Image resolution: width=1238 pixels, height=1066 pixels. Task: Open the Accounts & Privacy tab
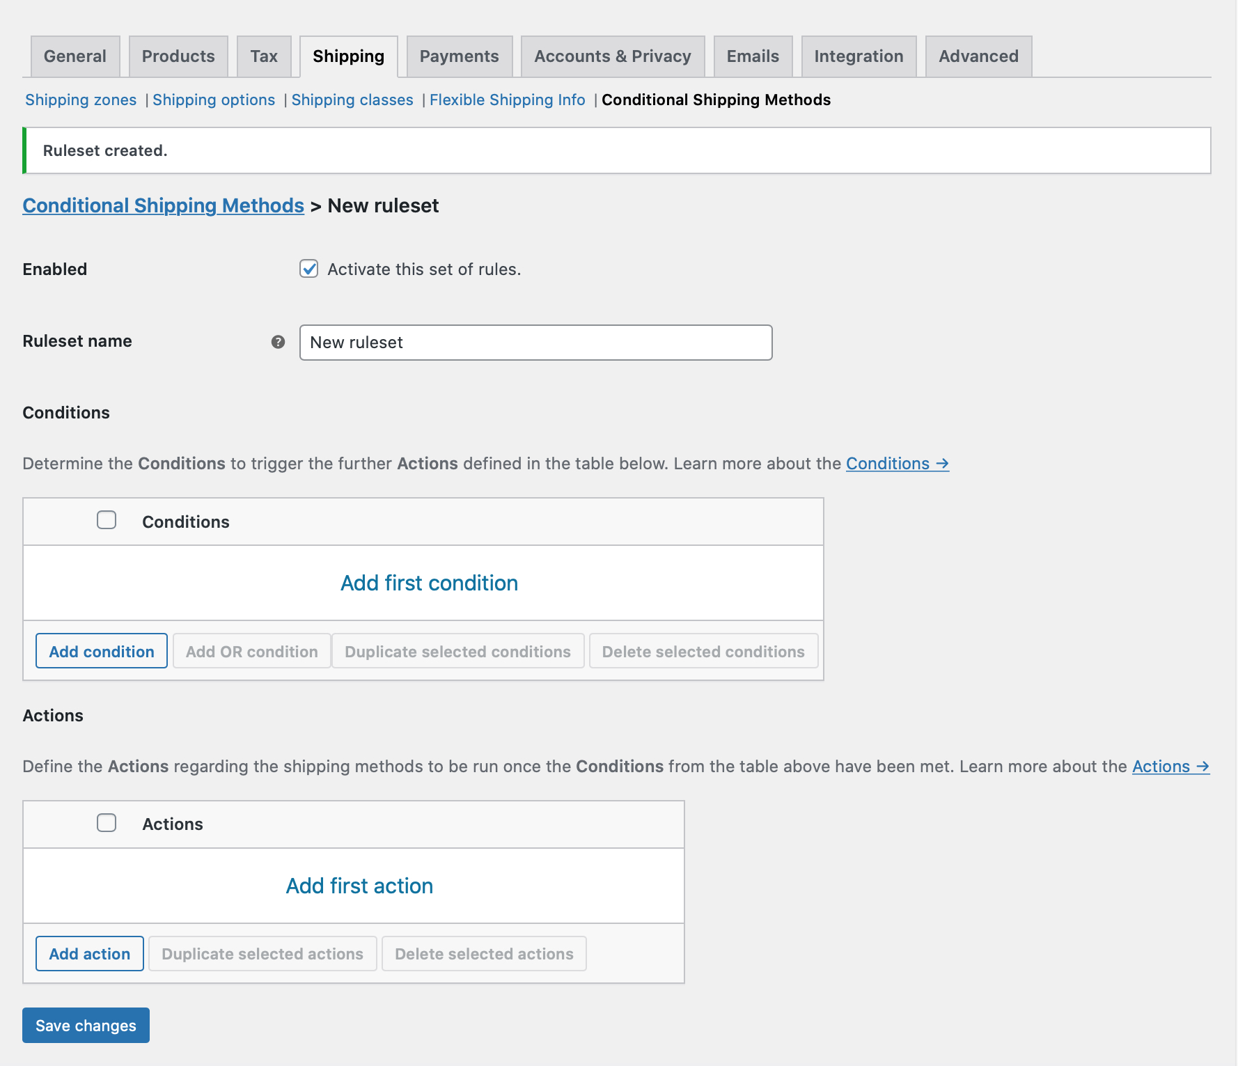(x=612, y=56)
